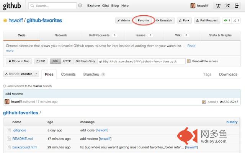Open hswolff username in header
The image size is (245, 153).
tap(203, 6)
